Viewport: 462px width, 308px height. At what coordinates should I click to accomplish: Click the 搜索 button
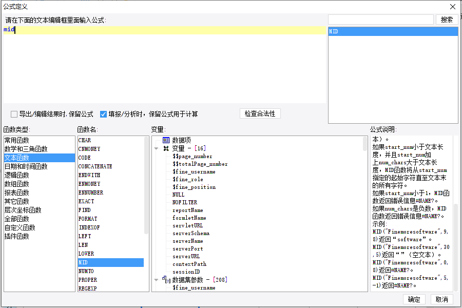tap(447, 20)
